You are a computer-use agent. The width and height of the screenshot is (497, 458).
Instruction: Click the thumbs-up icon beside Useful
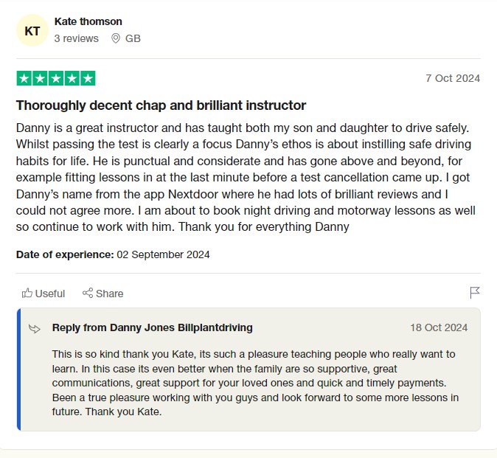click(27, 294)
